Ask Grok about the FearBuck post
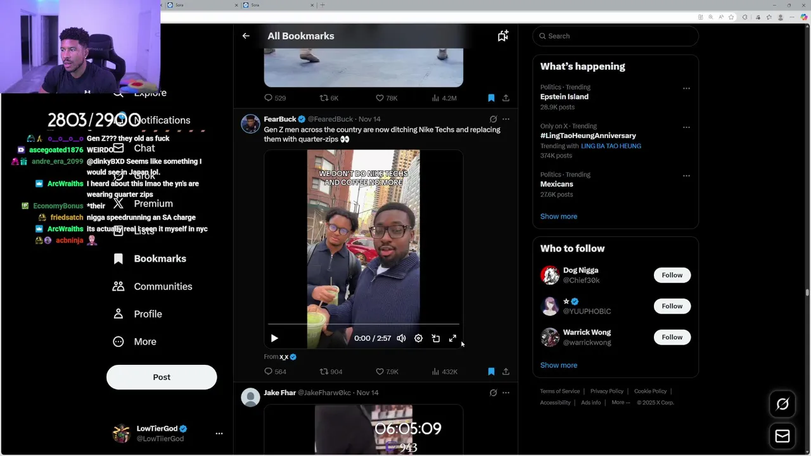811x456 pixels. [493, 119]
